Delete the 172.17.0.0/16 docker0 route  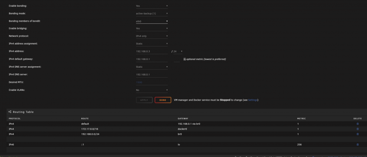[357, 129]
